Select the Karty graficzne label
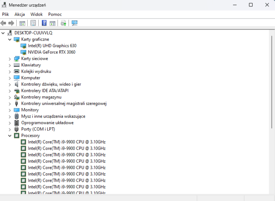Screen dimensions: 275x201 coord(35,40)
